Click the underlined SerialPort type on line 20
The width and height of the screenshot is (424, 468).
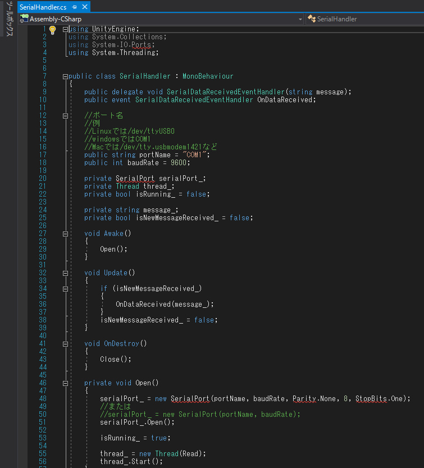[135, 179]
